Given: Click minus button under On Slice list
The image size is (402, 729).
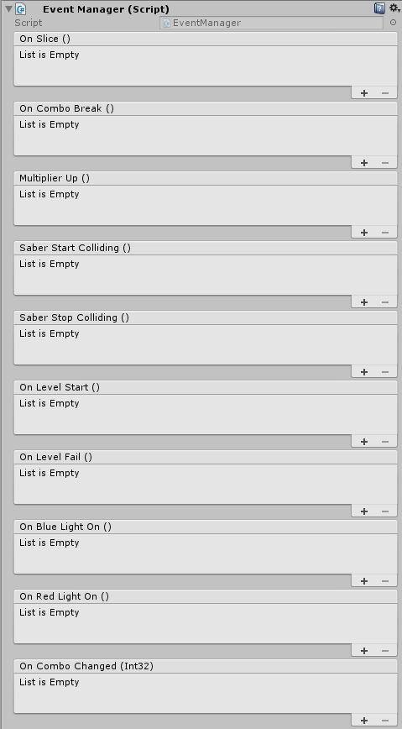Looking at the screenshot, I should pyautogui.click(x=385, y=93).
